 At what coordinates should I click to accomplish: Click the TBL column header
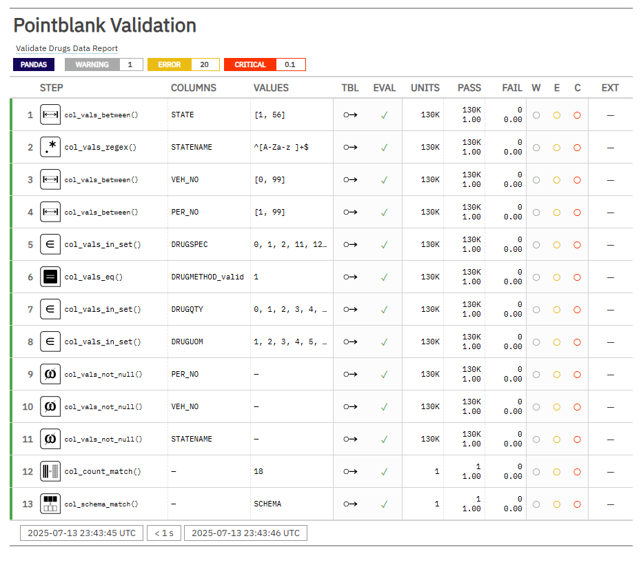(x=350, y=88)
